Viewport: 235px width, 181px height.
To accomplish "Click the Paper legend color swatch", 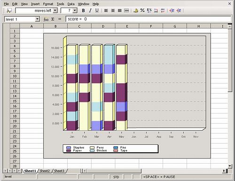I will (x=69, y=150).
